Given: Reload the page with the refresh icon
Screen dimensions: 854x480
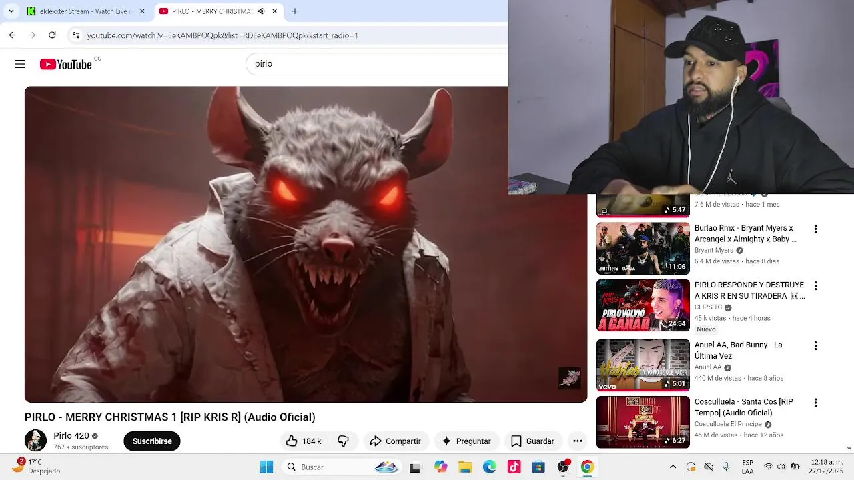Looking at the screenshot, I should 52,35.
